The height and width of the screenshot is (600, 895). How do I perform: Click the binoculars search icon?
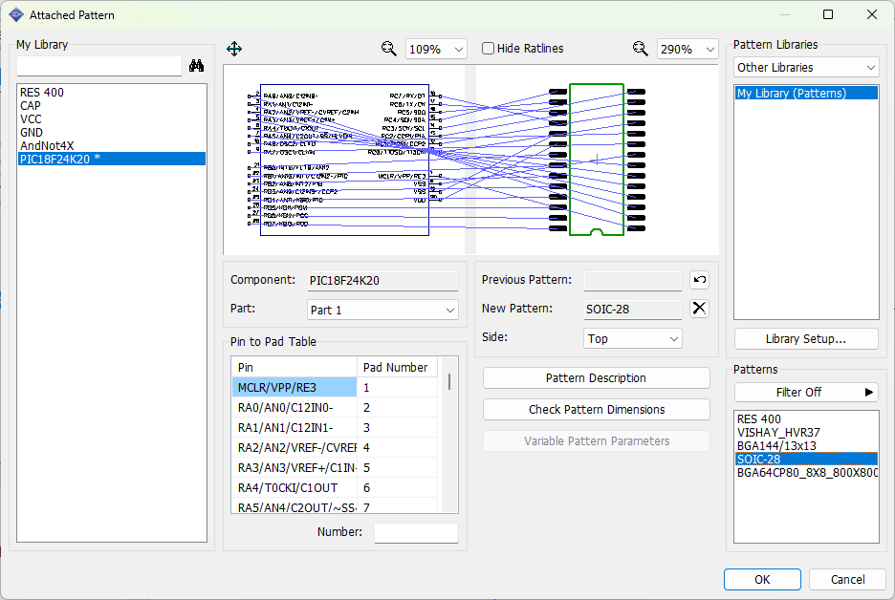coord(196,66)
